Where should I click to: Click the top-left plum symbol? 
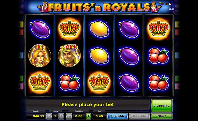pyautogui.click(x=40, y=29)
